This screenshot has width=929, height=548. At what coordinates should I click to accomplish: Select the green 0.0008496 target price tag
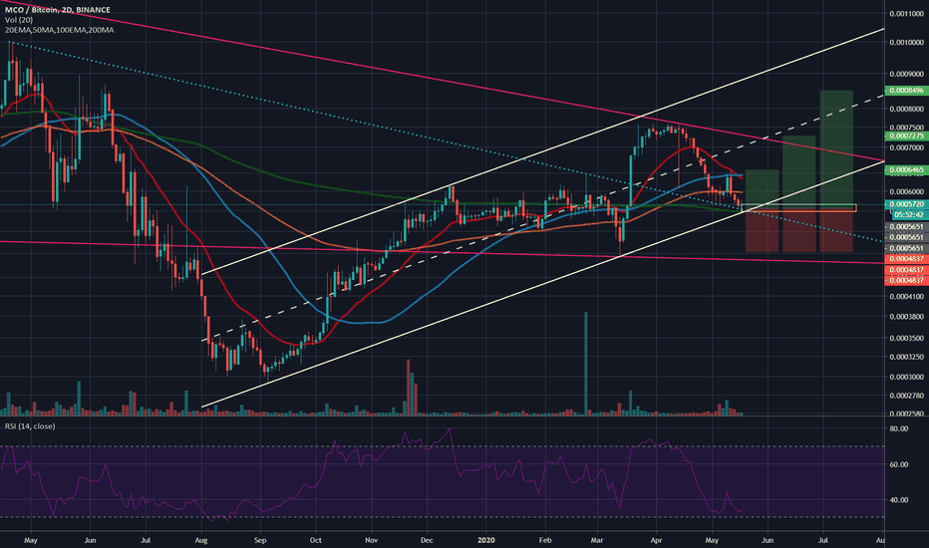pos(906,91)
